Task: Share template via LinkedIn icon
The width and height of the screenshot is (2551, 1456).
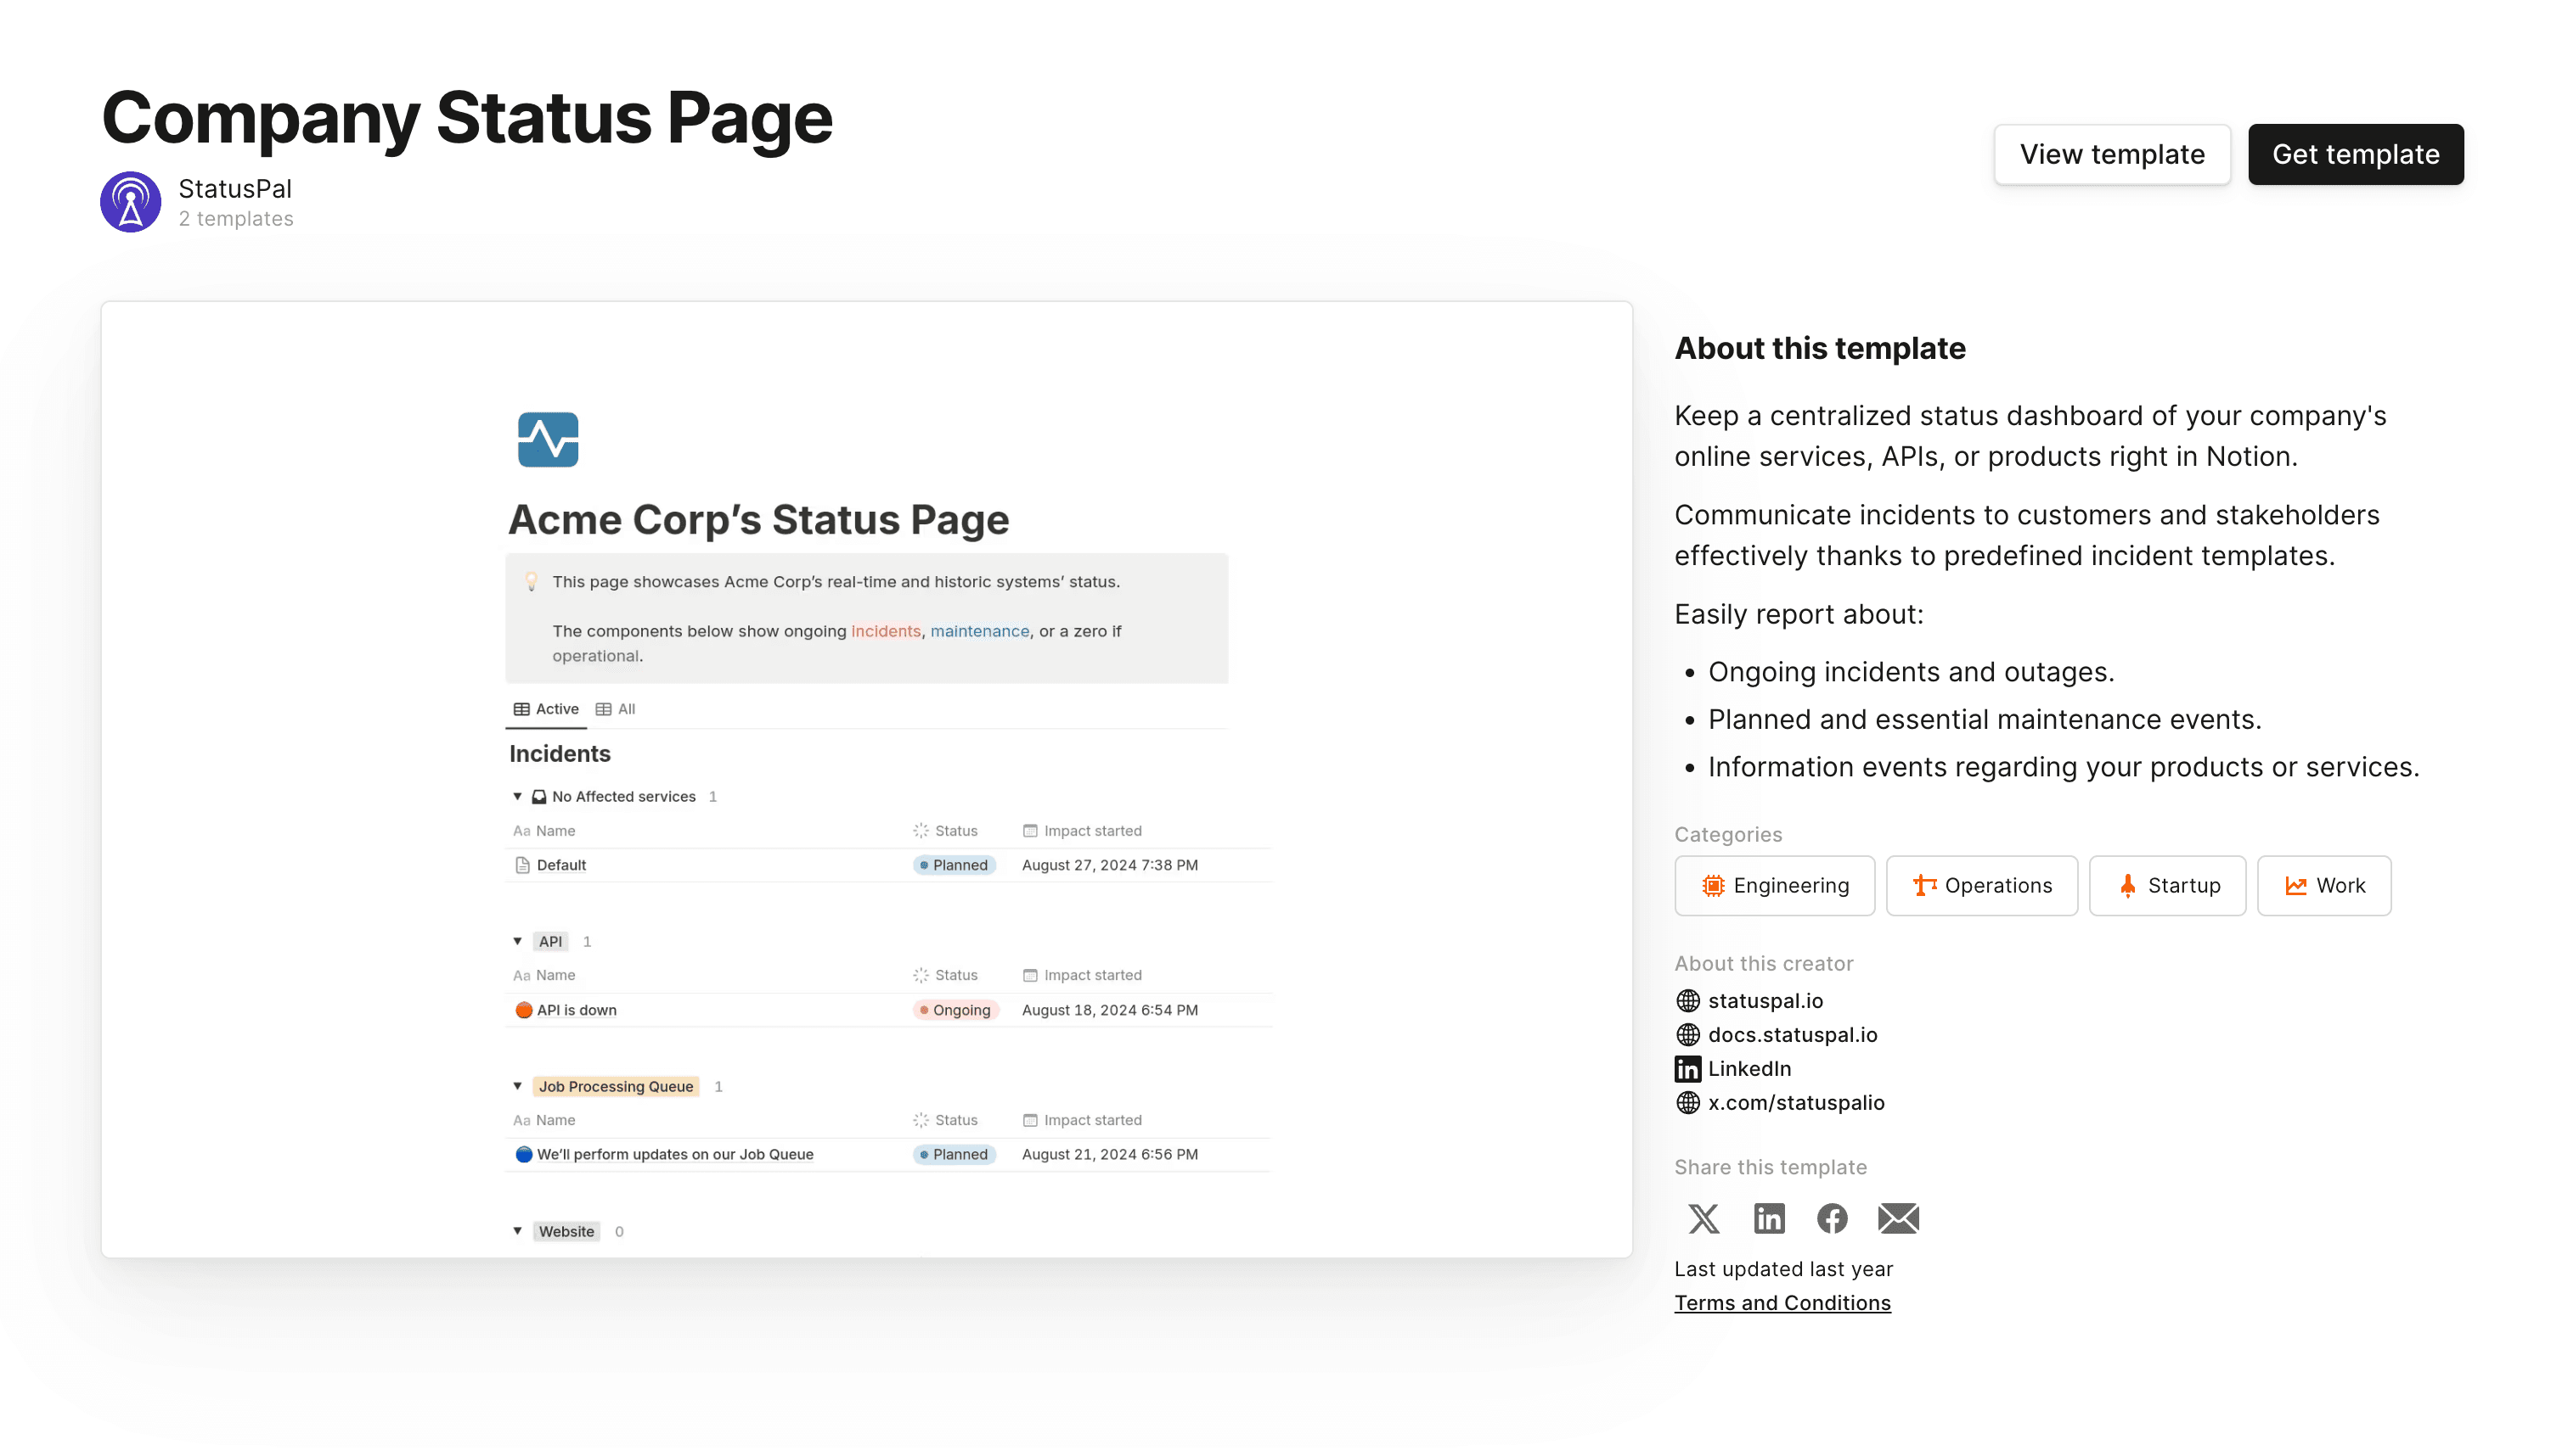Action: pos(1768,1218)
